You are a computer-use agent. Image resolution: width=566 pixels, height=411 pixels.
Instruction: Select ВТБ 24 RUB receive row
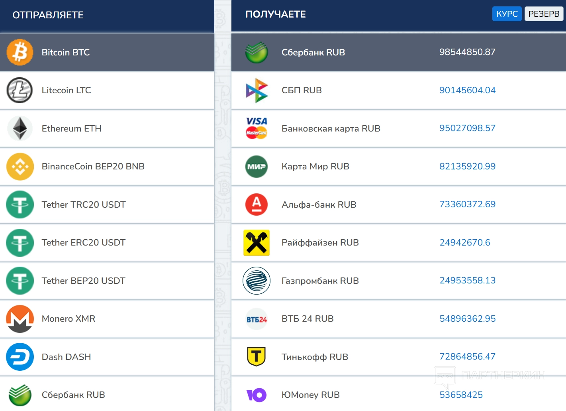click(x=307, y=319)
